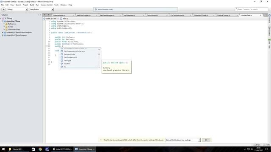
Task: Collapse the Assembly-CSharp project node
Action: tap(3, 21)
